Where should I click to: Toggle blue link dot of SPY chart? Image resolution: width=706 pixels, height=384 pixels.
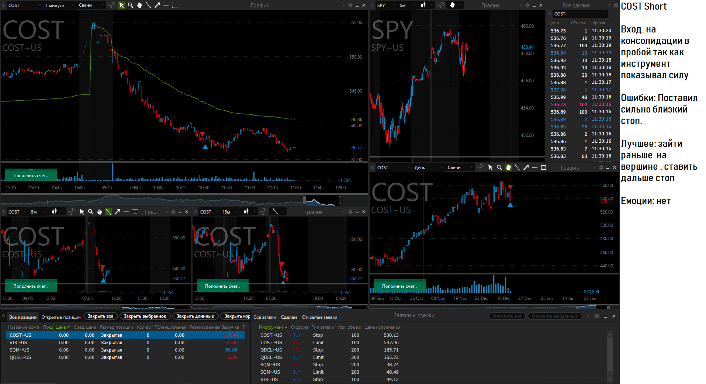373,5
